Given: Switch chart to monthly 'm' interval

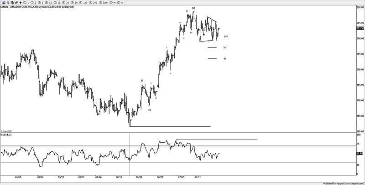Looking at the screenshot, I should pyautogui.click(x=112, y=3).
